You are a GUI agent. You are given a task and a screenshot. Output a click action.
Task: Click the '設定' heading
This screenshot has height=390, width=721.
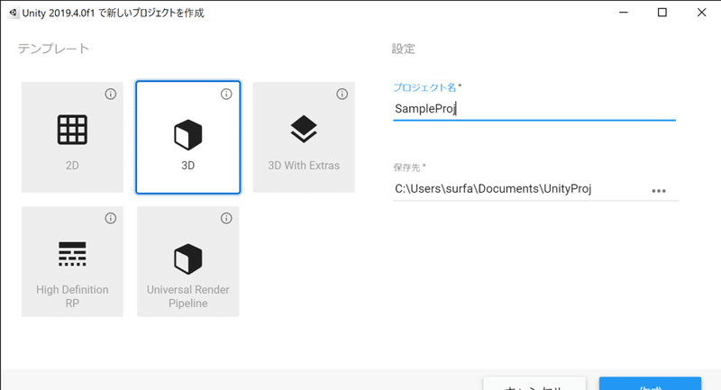click(403, 49)
